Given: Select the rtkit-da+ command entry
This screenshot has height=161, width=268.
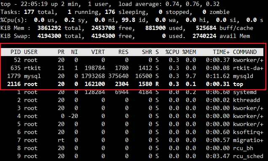Looking at the screenshot, I should (x=248, y=68).
